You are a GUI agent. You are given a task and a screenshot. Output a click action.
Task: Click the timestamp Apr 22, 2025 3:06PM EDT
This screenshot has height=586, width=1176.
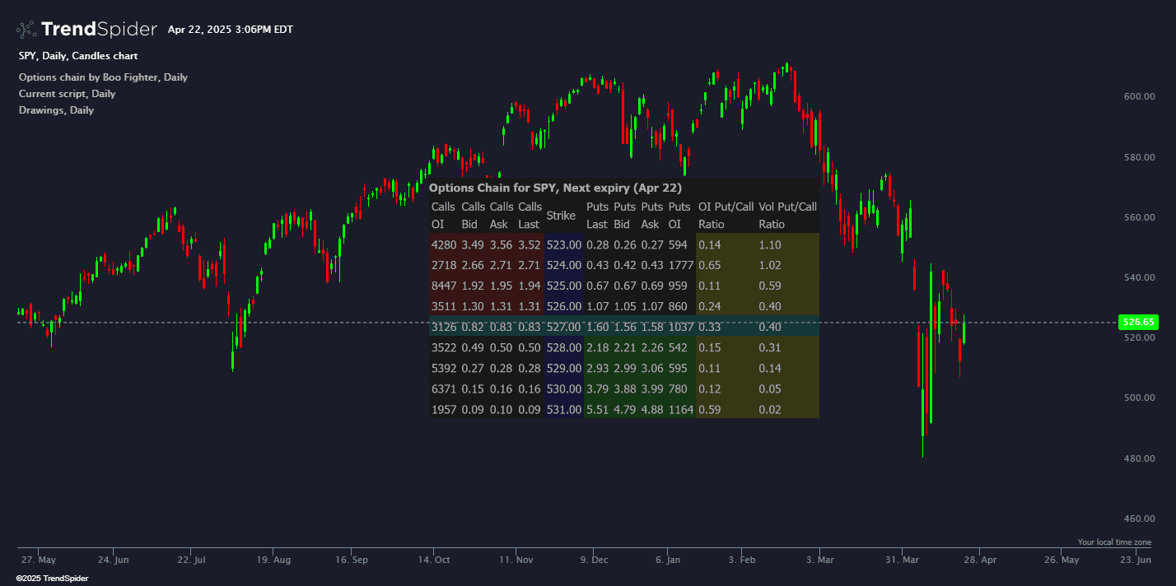pyautogui.click(x=231, y=30)
